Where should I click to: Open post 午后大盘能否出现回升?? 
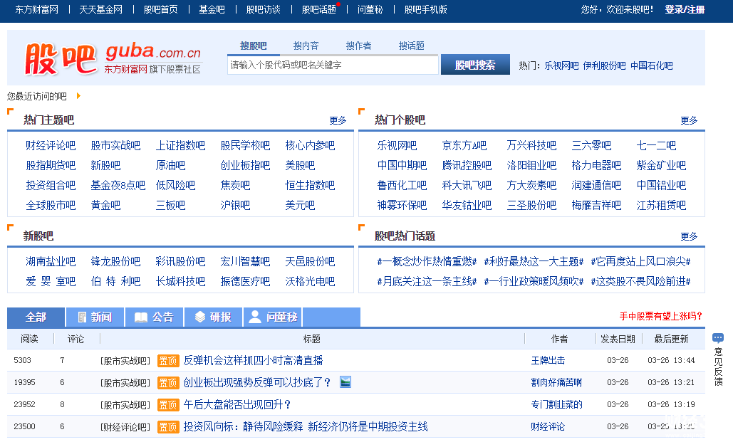237,404
